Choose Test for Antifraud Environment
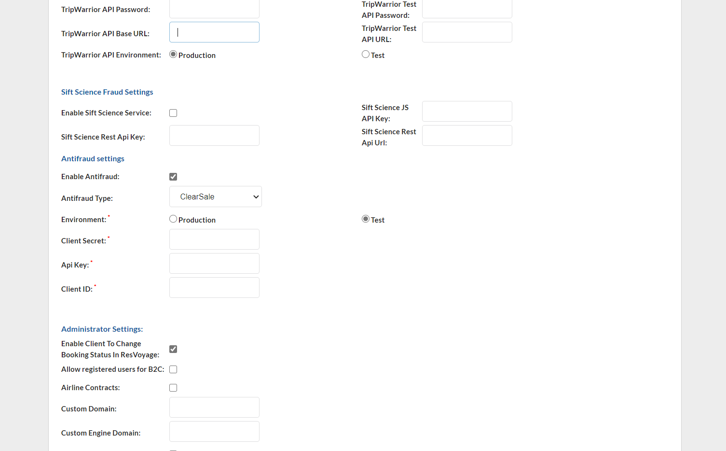 click(x=366, y=219)
